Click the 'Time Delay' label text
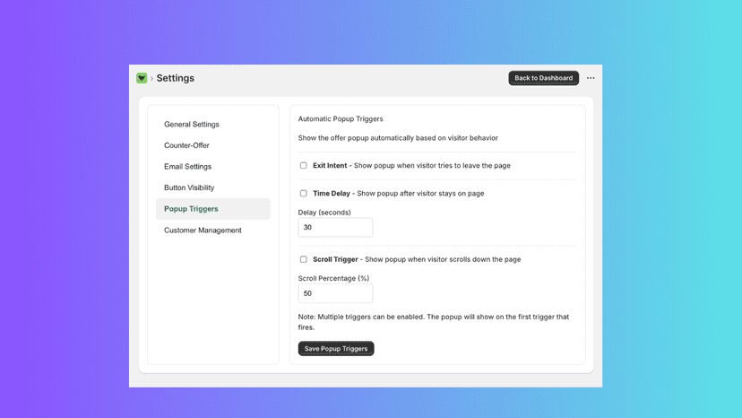The image size is (742, 418). click(332, 194)
